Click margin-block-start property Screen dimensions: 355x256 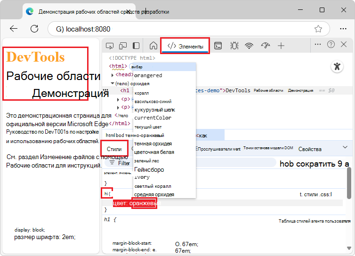[132, 243]
